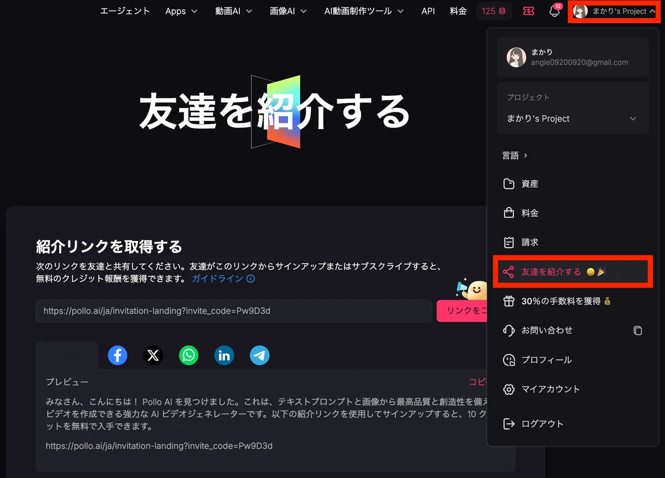Click the email angie09200920@gmail.com
The height and width of the screenshot is (478, 665).
tap(580, 63)
